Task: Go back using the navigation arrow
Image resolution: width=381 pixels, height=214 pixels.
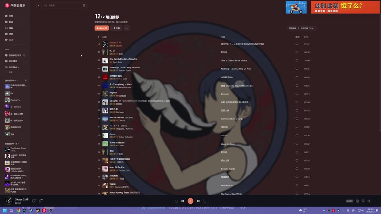Action: tap(39, 5)
